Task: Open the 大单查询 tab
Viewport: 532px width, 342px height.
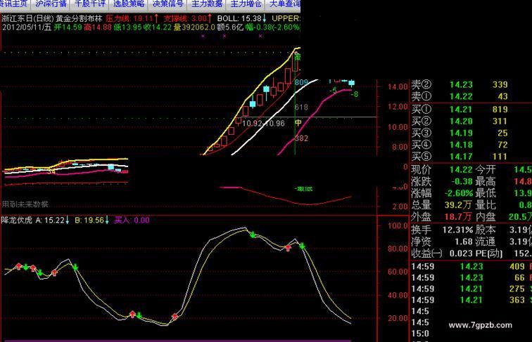Action: [x=284, y=4]
